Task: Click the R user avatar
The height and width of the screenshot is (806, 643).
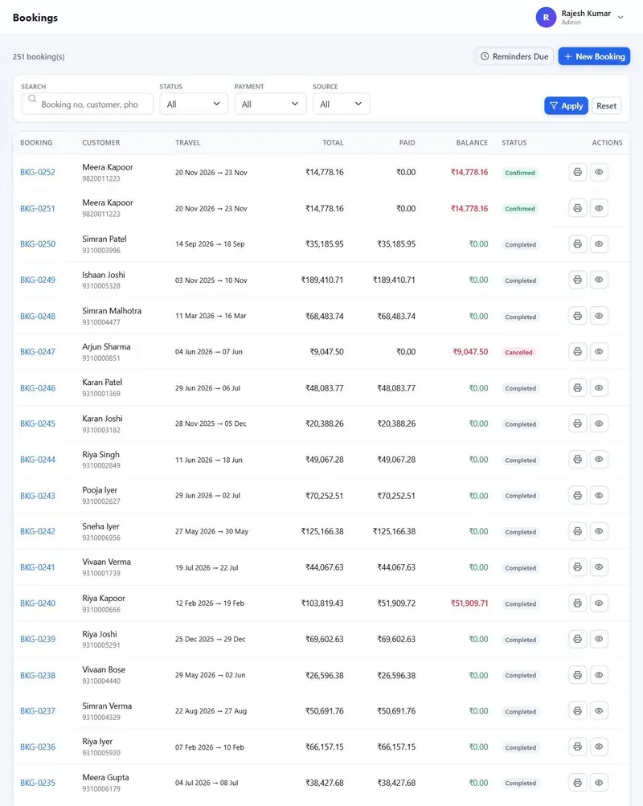Action: coord(546,17)
